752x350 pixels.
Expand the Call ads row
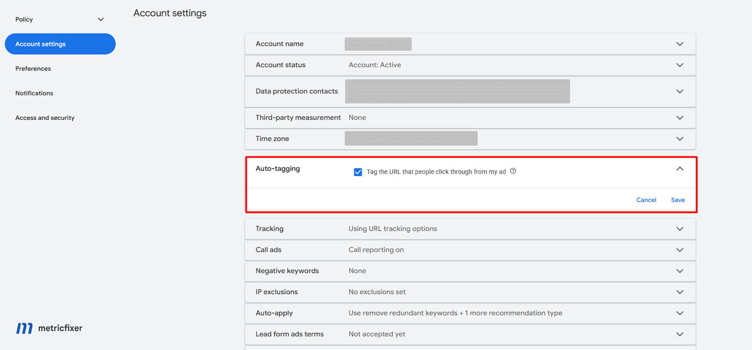click(680, 250)
